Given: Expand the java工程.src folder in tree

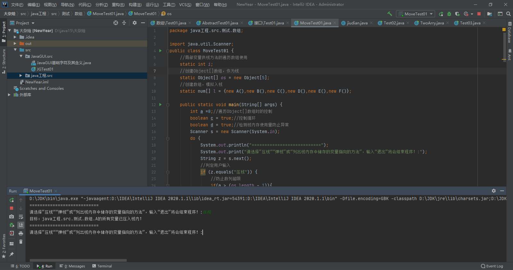Looking at the screenshot, I should (x=21, y=76).
